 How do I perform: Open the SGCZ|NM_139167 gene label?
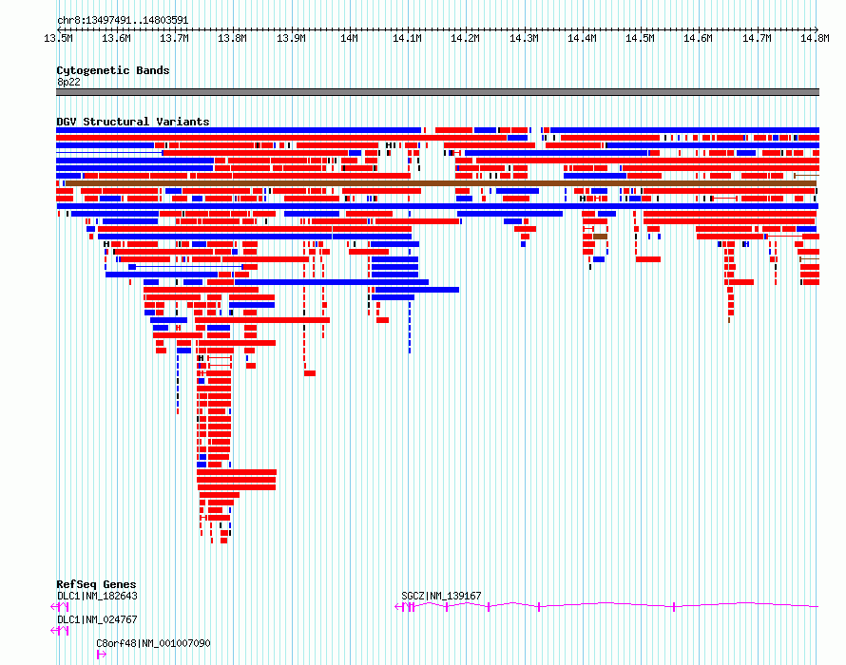point(441,596)
